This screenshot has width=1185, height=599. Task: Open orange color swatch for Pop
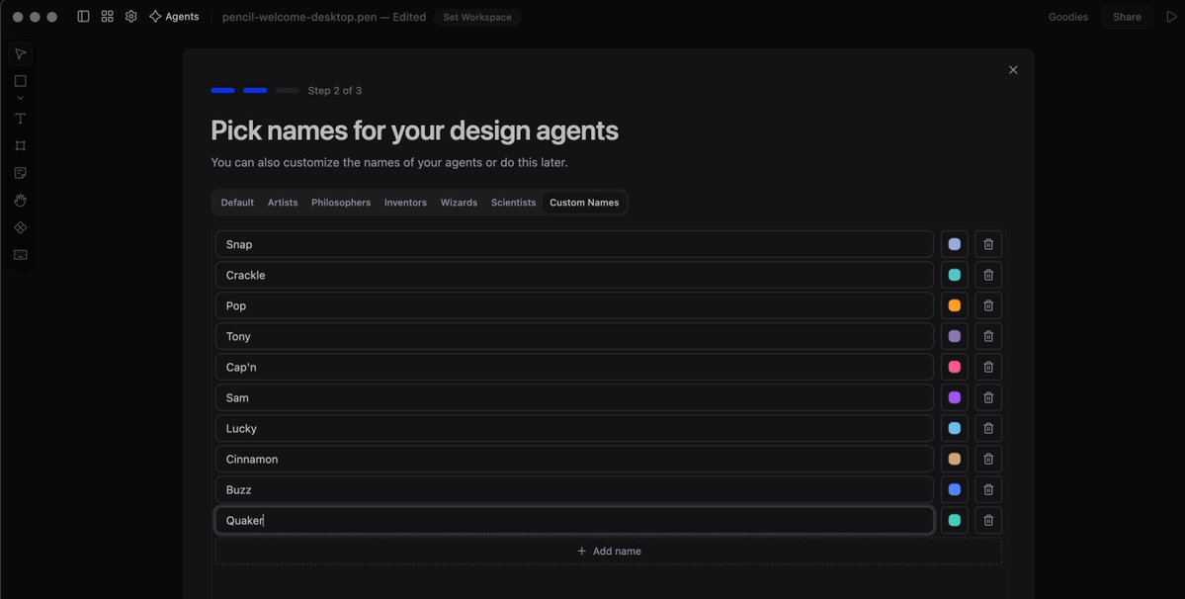click(x=955, y=305)
